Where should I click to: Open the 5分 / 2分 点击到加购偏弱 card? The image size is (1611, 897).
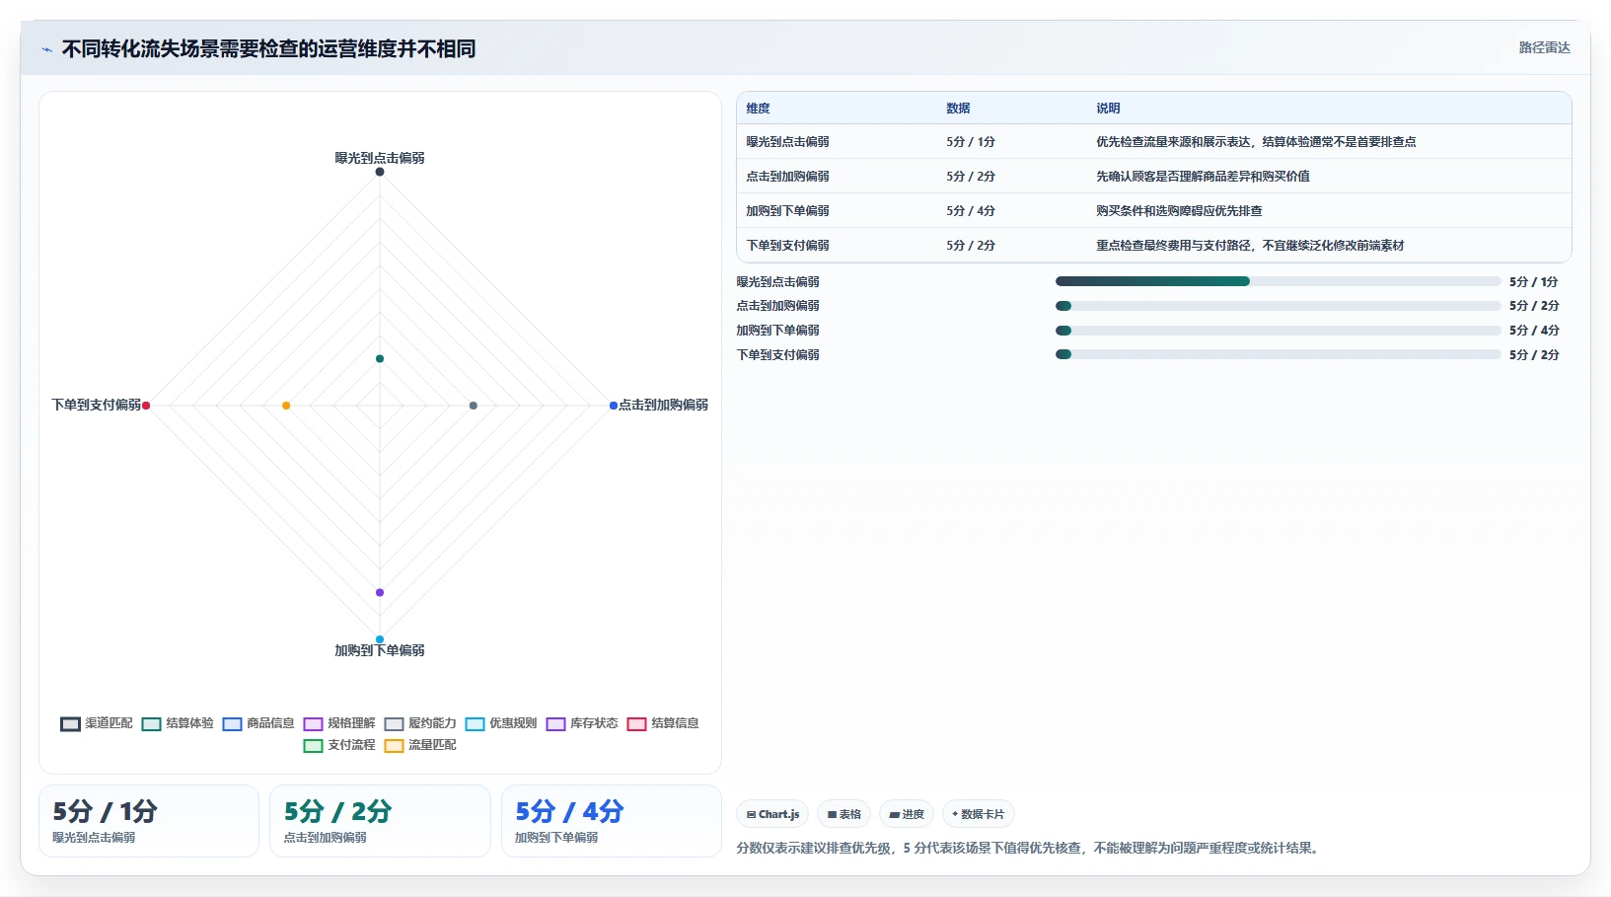tap(380, 821)
